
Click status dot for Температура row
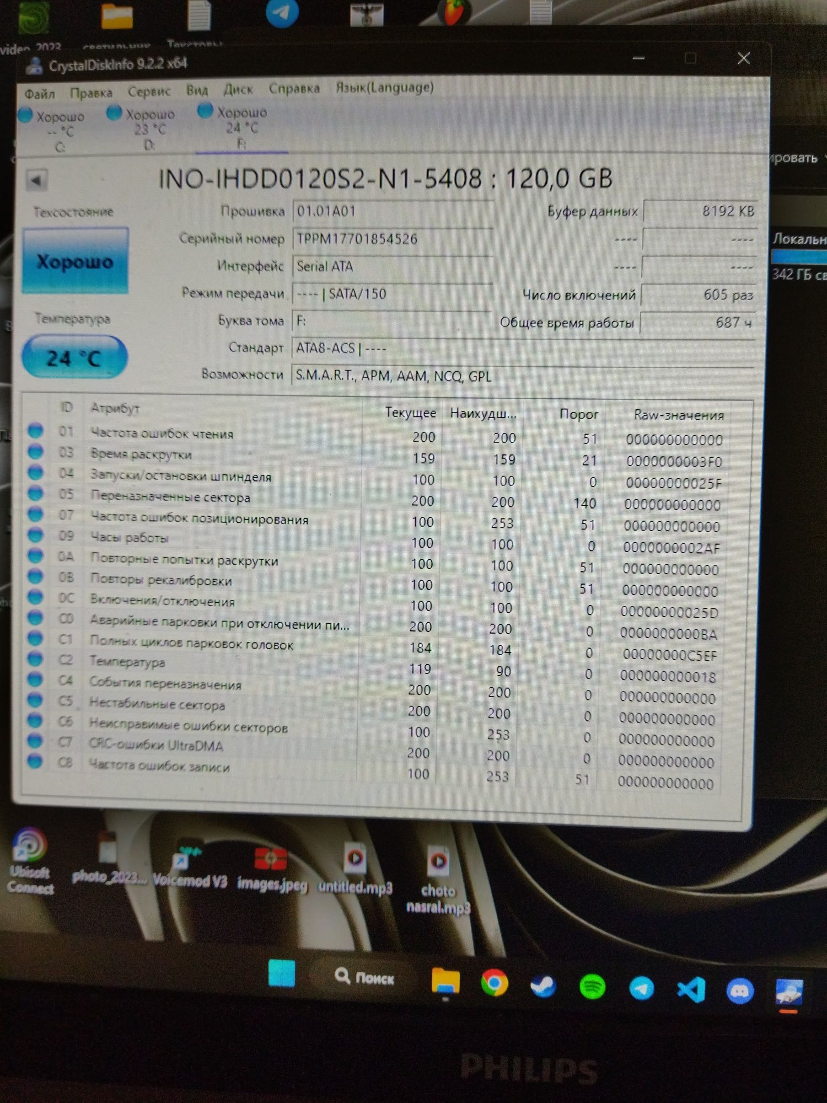[x=35, y=658]
